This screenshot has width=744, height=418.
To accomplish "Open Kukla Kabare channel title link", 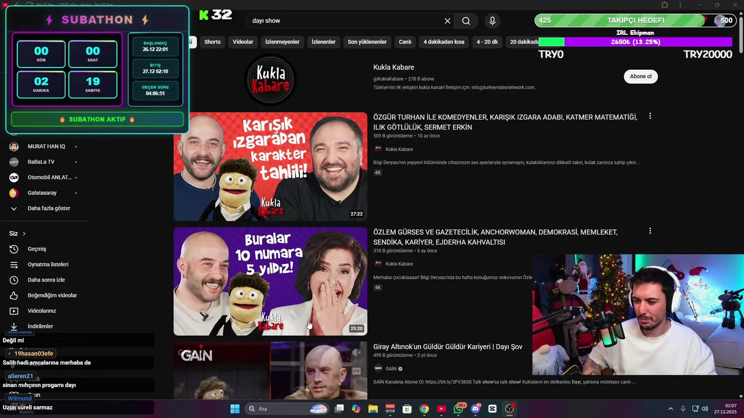I will click(394, 67).
